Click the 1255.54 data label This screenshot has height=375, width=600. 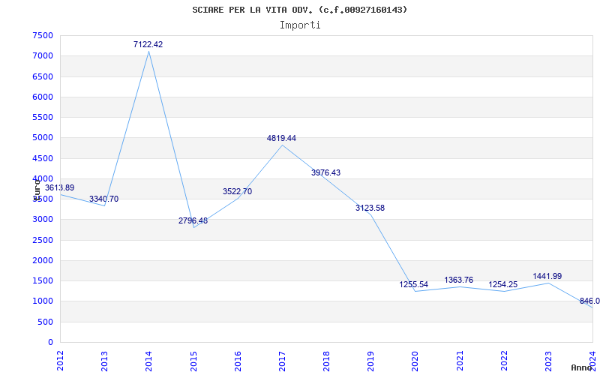[x=414, y=284]
